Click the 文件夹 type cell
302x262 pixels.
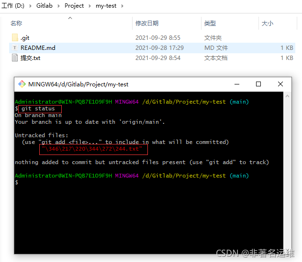[213, 38]
